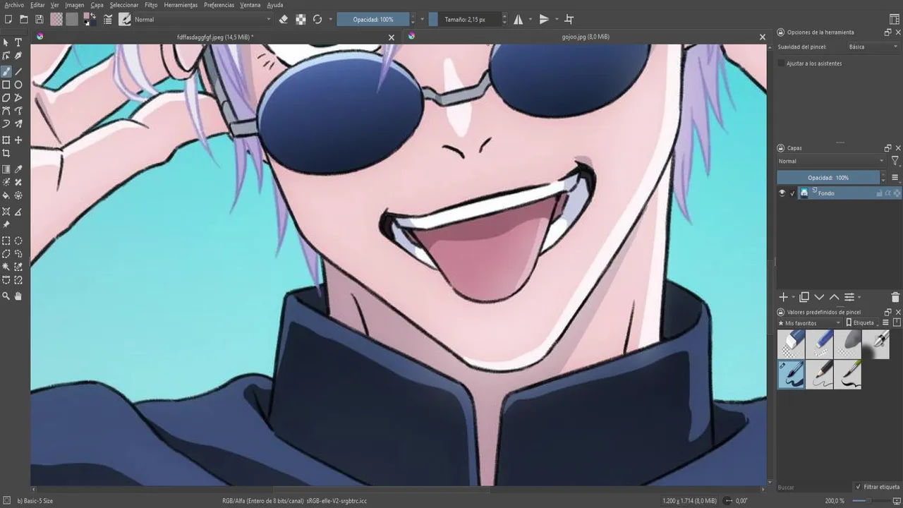Toggle vertical mirror mode
This screenshot has height=508, width=903.
[544, 19]
